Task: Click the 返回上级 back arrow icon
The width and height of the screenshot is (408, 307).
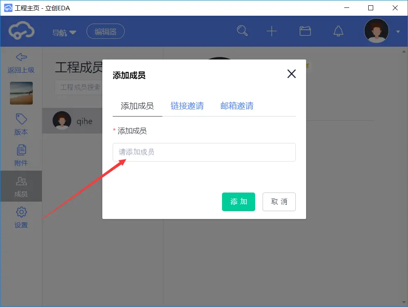Action: pyautogui.click(x=22, y=57)
